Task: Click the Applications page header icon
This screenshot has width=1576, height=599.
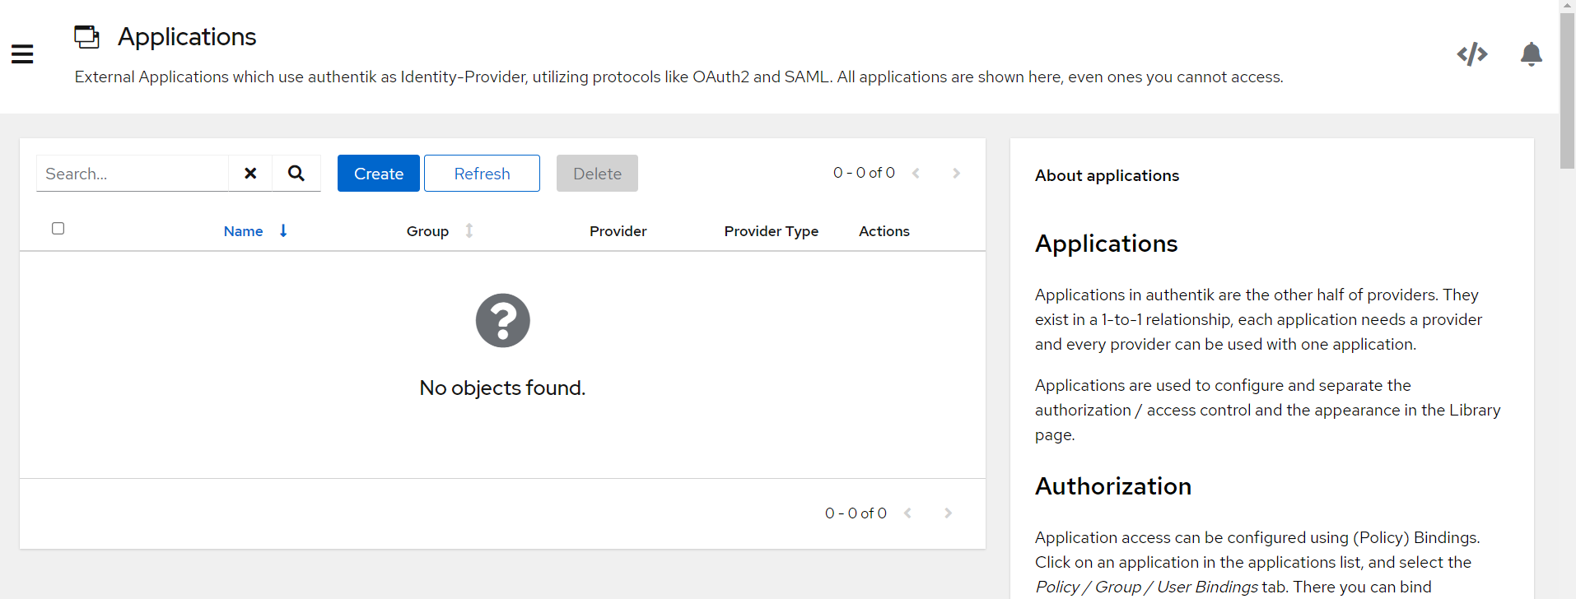Action: click(x=86, y=37)
